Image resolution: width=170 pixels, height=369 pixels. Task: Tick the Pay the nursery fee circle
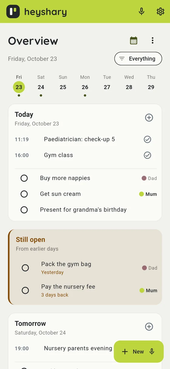(25, 290)
